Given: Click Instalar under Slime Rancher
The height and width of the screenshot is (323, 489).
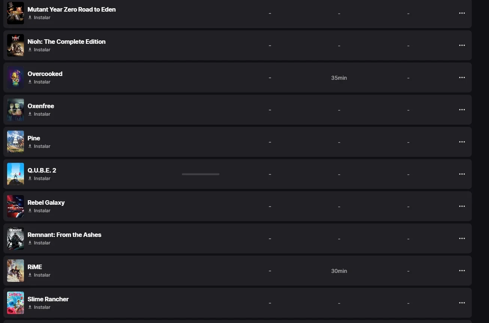Looking at the screenshot, I should pos(39,307).
